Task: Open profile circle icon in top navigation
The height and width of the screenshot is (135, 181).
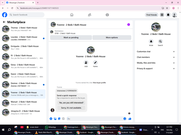Action: click(107, 15)
